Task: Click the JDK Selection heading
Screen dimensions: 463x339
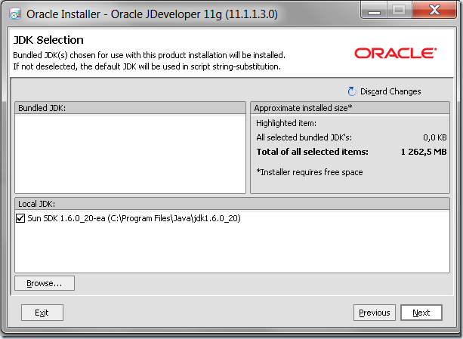Action: (48, 40)
